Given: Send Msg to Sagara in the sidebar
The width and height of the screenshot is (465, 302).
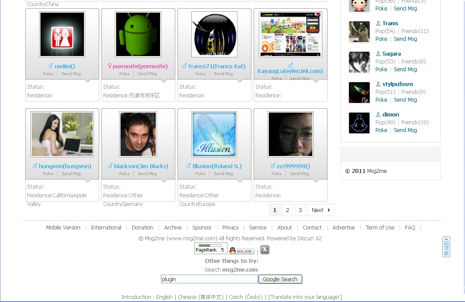Looking at the screenshot, I should (x=405, y=70).
